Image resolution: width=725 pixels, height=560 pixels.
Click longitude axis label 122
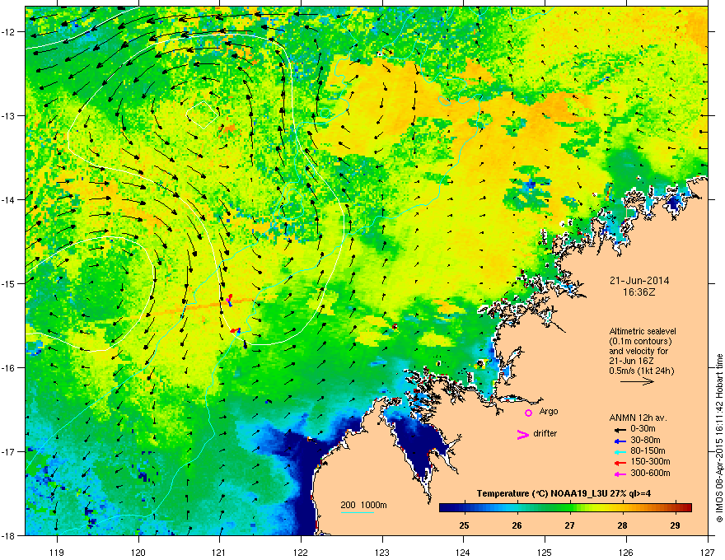(x=301, y=552)
